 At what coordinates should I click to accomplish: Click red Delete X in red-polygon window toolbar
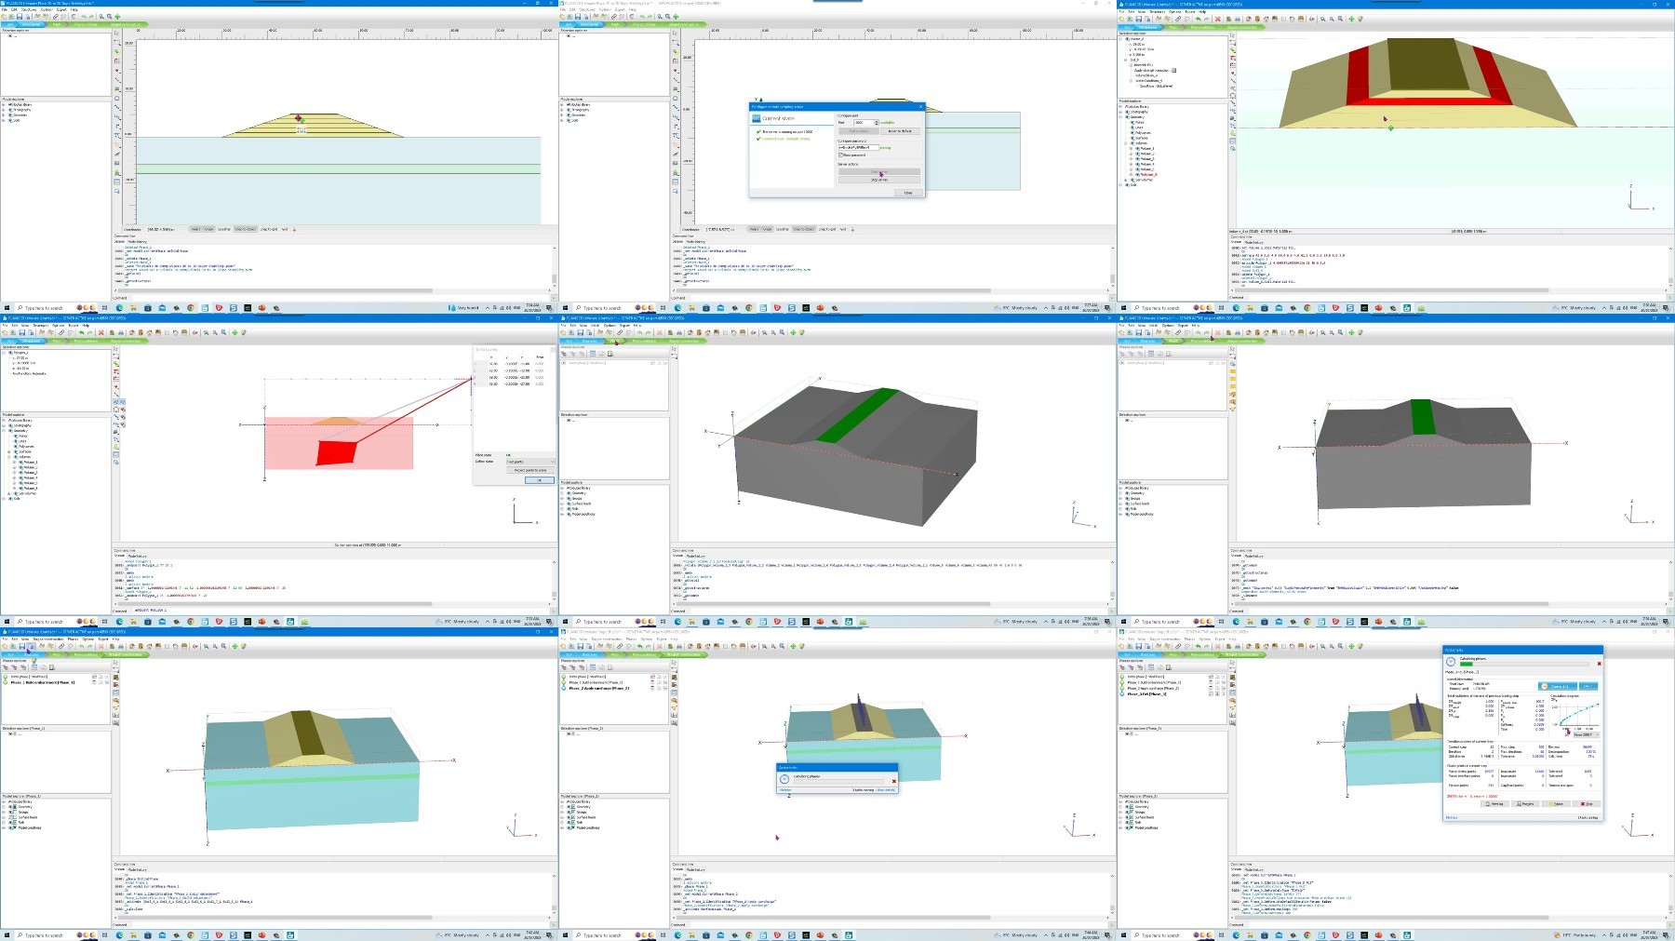pyautogui.click(x=101, y=332)
